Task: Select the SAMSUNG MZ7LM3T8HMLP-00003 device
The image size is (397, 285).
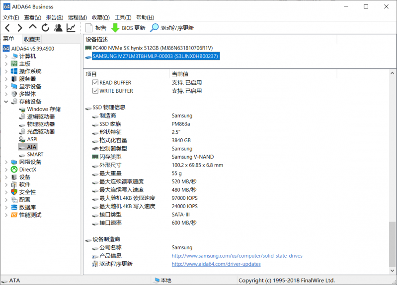Action: pos(155,56)
